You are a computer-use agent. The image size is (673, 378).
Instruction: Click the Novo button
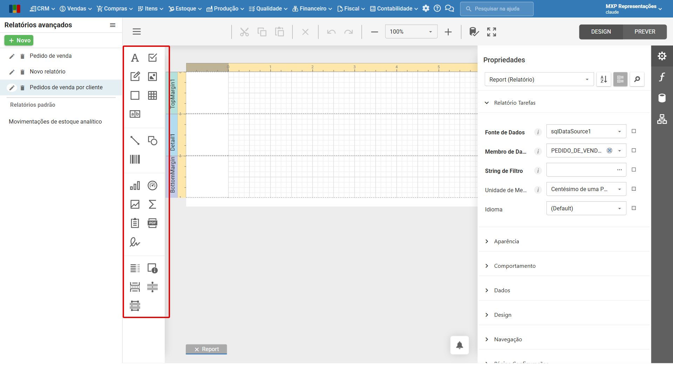19,41
